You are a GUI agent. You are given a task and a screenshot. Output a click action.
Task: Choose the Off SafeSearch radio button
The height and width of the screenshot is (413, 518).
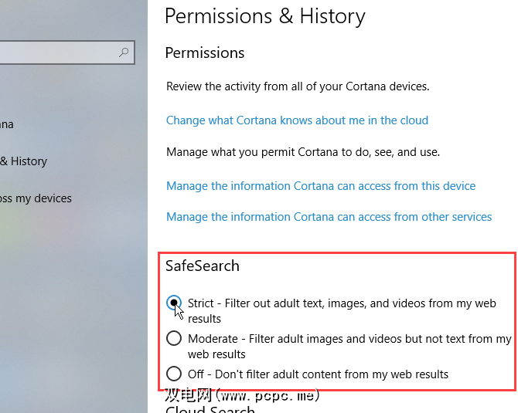pos(174,374)
